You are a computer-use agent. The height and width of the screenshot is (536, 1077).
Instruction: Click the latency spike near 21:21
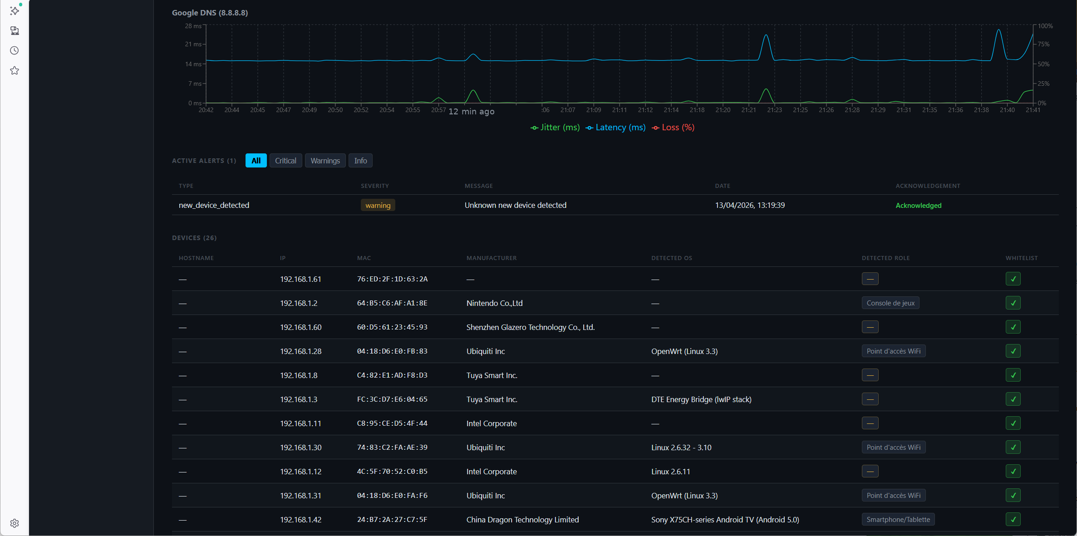(x=766, y=36)
